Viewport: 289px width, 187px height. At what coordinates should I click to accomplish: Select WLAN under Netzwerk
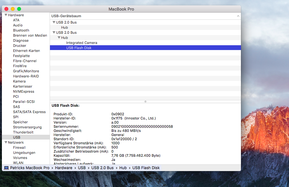click(18, 163)
